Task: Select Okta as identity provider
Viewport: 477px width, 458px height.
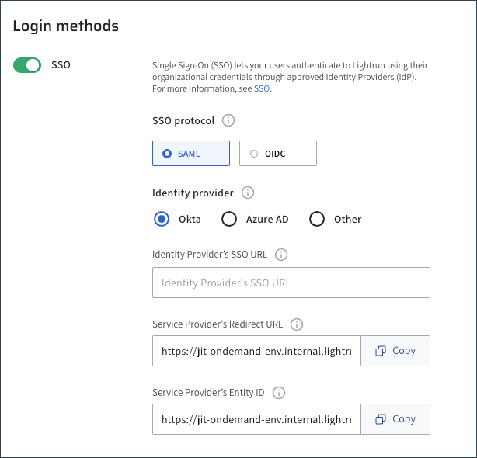Action: coord(162,219)
